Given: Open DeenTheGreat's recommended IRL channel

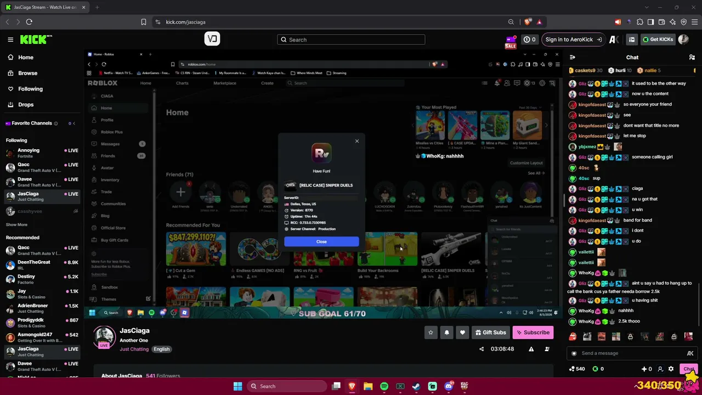Looking at the screenshot, I should click(x=42, y=265).
